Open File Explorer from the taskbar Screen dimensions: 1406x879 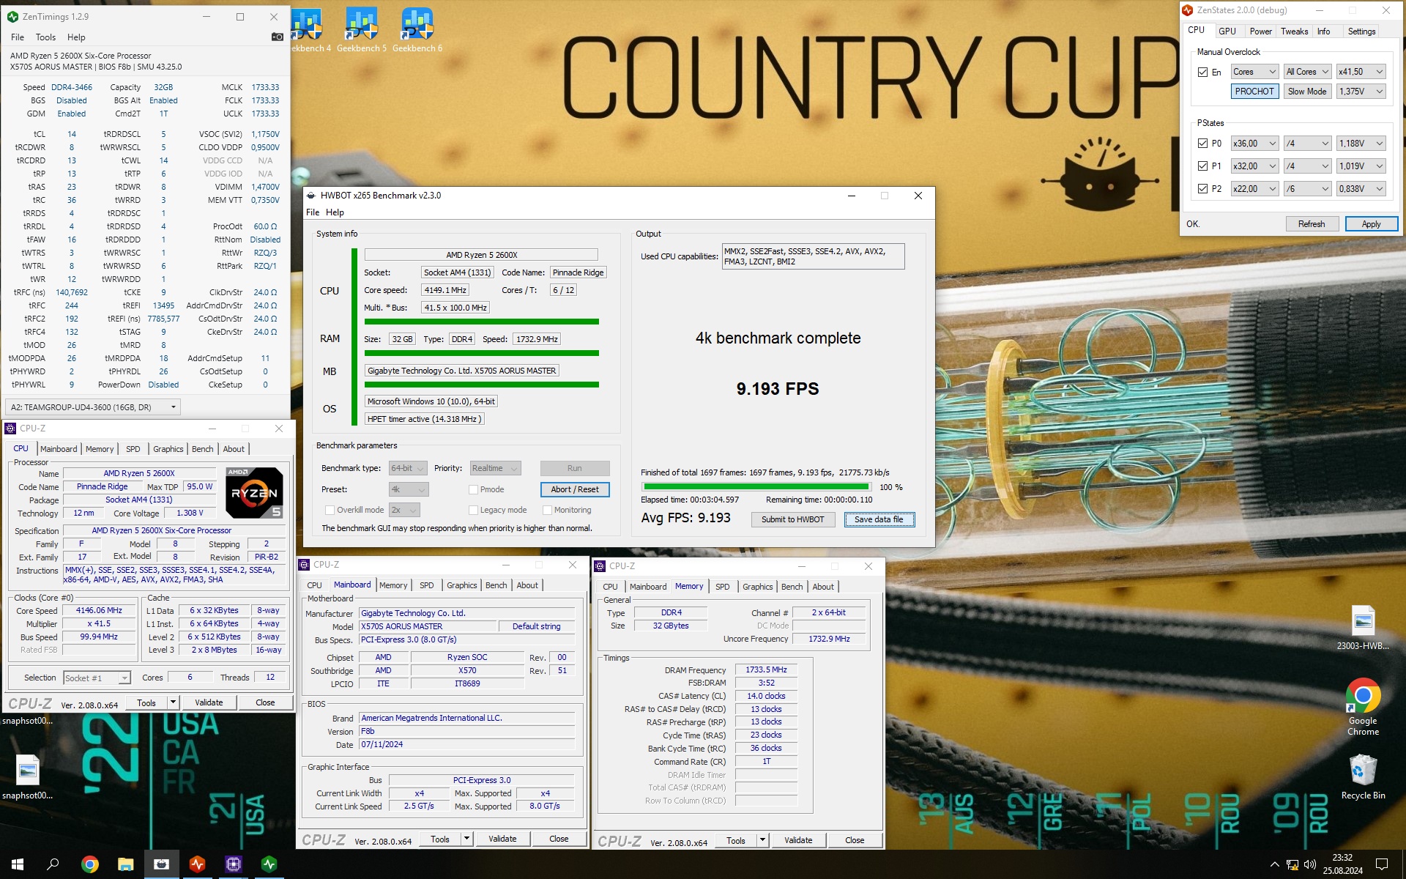pos(126,864)
